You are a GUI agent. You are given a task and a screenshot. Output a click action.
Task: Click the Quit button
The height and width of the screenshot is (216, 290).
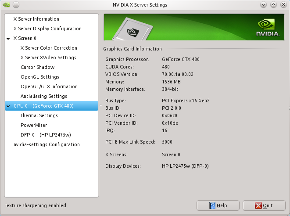pyautogui.click(x=264, y=205)
